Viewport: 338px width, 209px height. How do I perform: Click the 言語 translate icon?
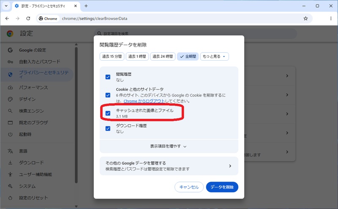[x=10, y=151]
